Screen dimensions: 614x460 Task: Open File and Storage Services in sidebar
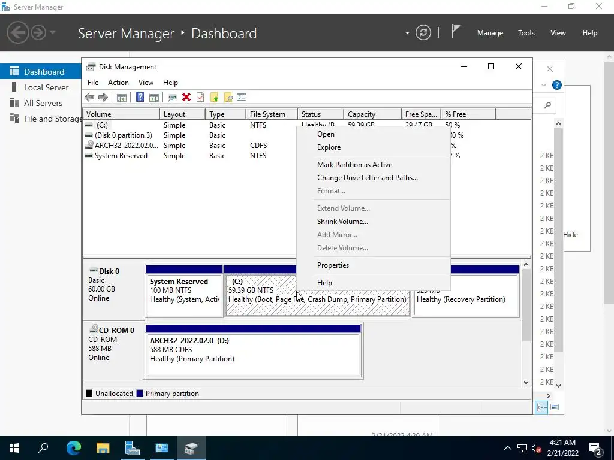(x=41, y=119)
